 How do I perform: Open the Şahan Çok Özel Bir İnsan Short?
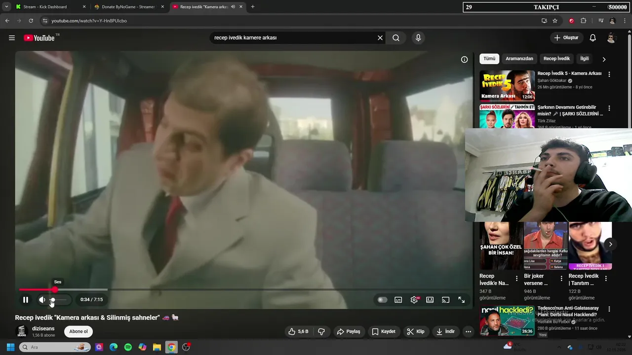[501, 246]
